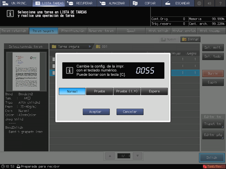
Task: Click the Copia button
Action: [213, 82]
